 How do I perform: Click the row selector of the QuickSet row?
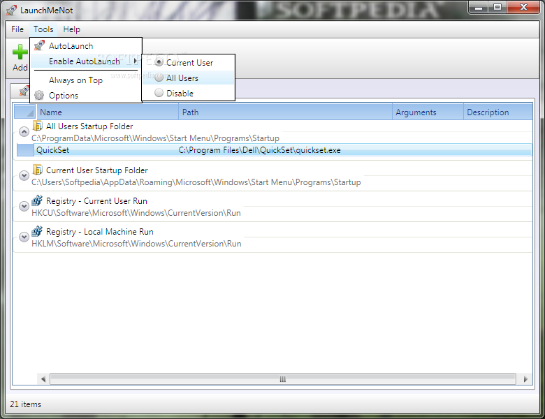pos(25,150)
